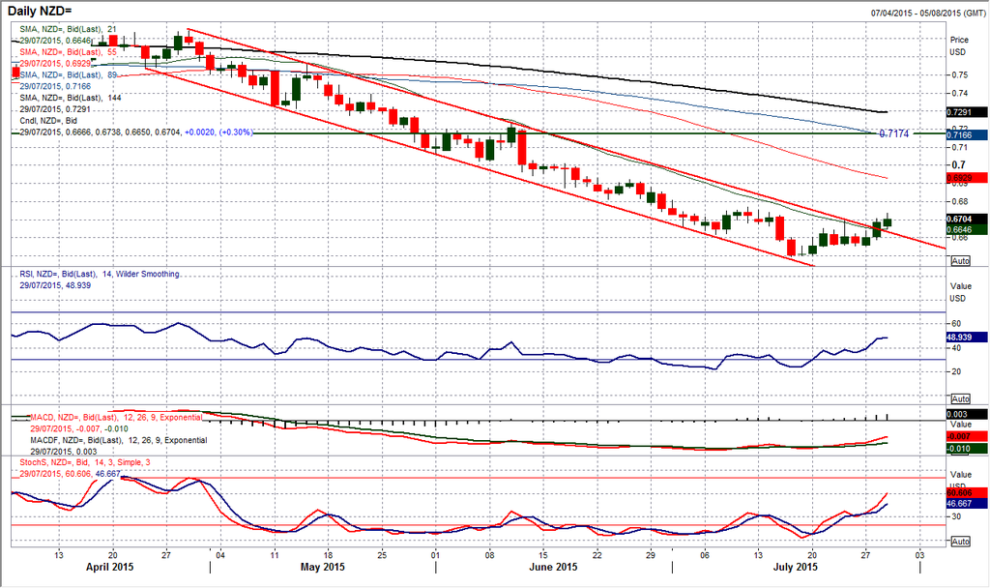Viewport: 990px width, 588px height.
Task: Select the 0.7174 horizontal line label
Action: pos(894,133)
